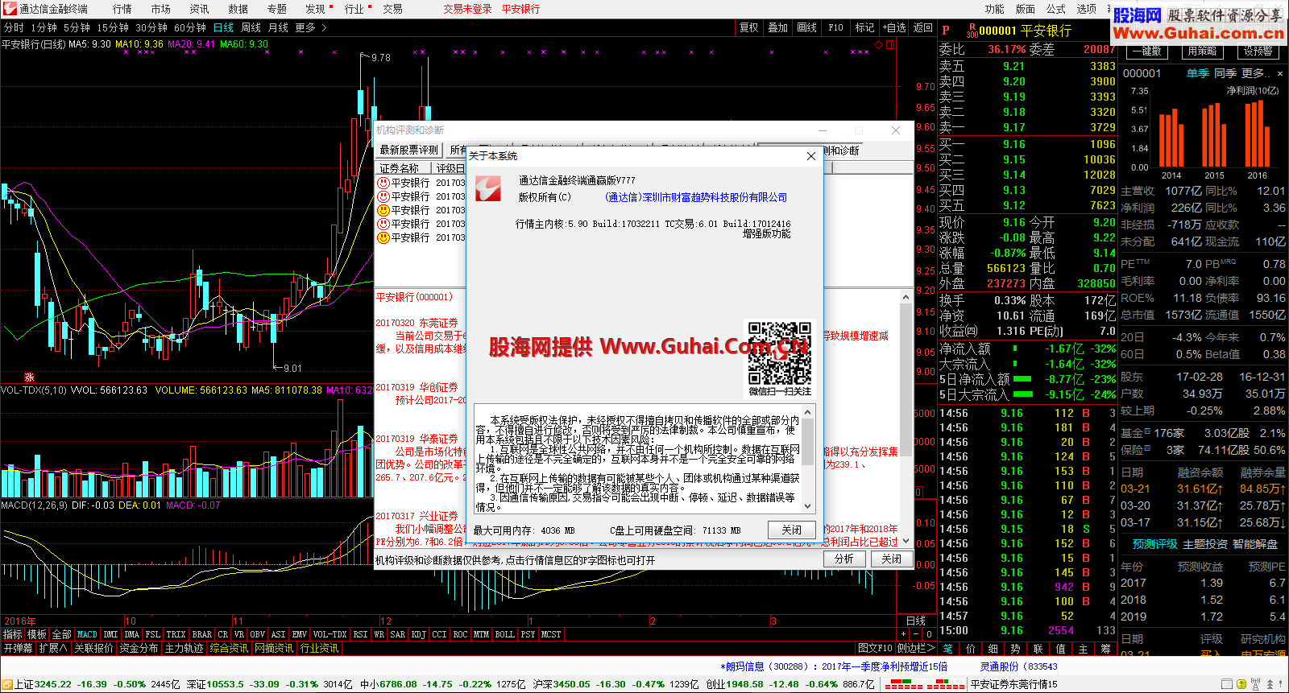This screenshot has height=693, width=1289.
Task: Open the 朗玛信息 (300288) news ticker
Action: [833, 666]
